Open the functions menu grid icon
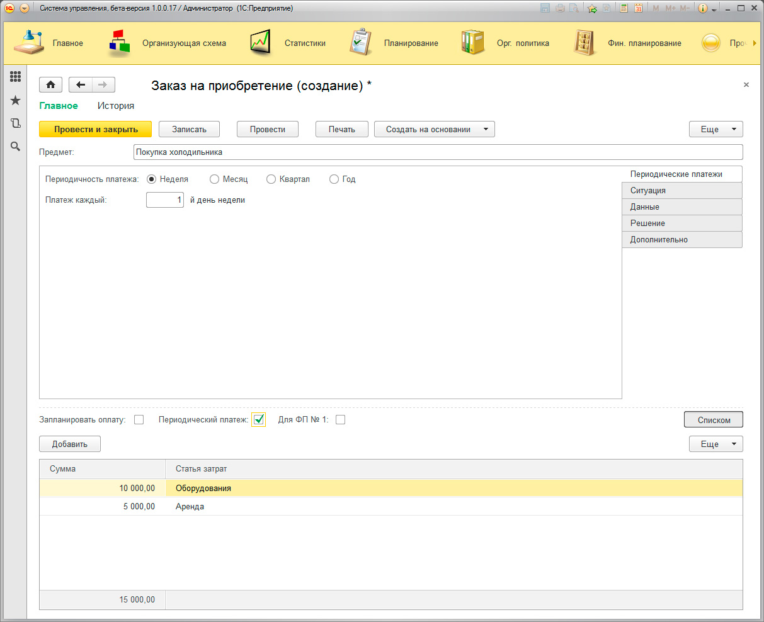 [15, 77]
